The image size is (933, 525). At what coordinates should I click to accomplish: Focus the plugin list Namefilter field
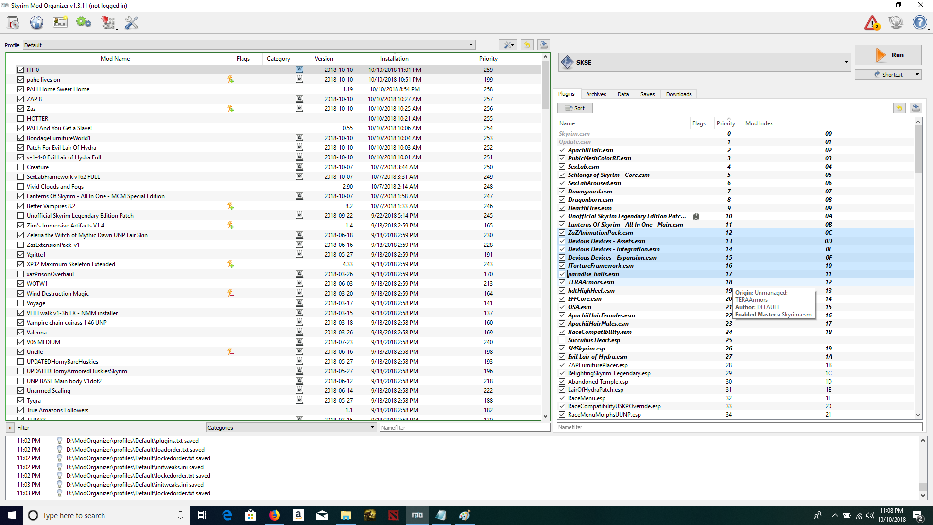[740, 427]
